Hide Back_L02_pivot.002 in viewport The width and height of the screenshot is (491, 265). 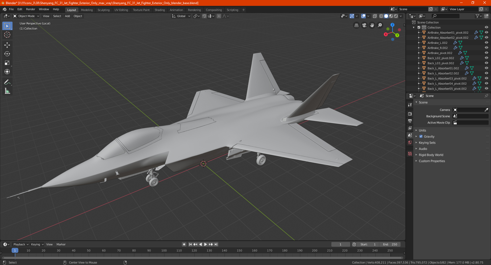pos(486,58)
